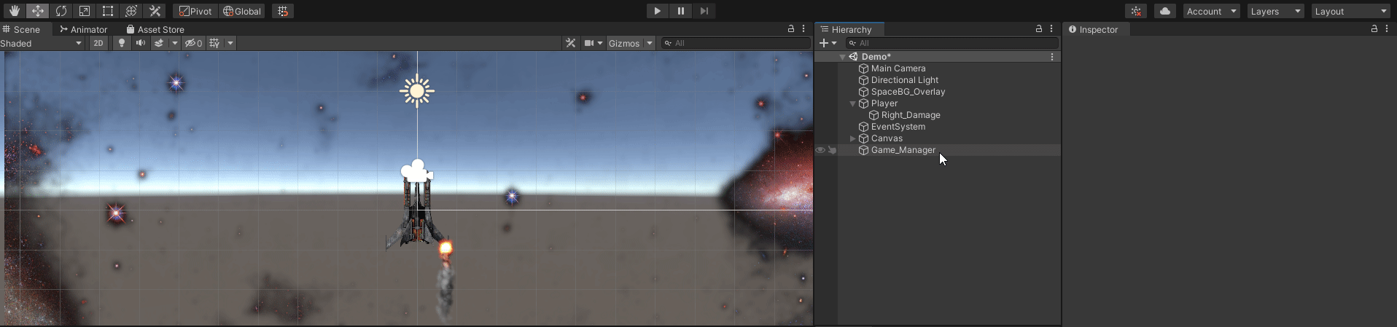This screenshot has height=327, width=1397.
Task: Open custom editor tools
Action: 154,11
